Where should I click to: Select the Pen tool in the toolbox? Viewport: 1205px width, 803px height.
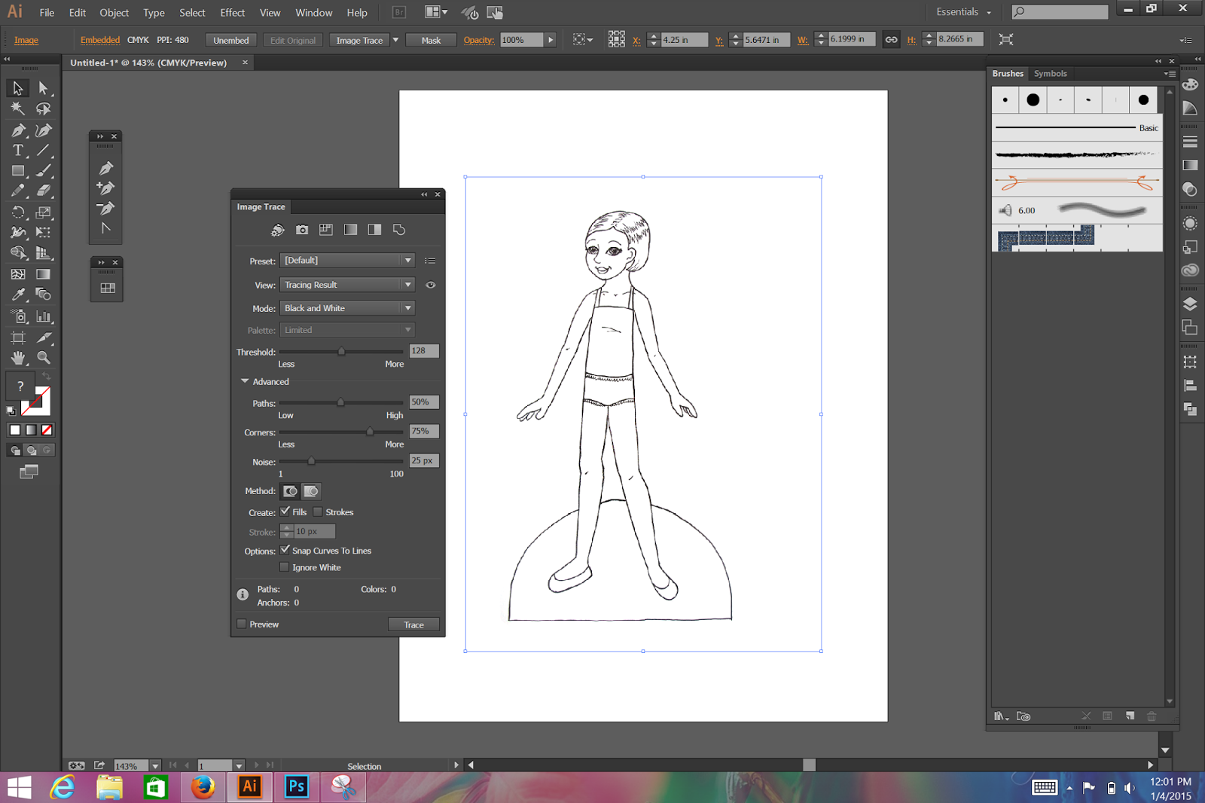tap(18, 130)
